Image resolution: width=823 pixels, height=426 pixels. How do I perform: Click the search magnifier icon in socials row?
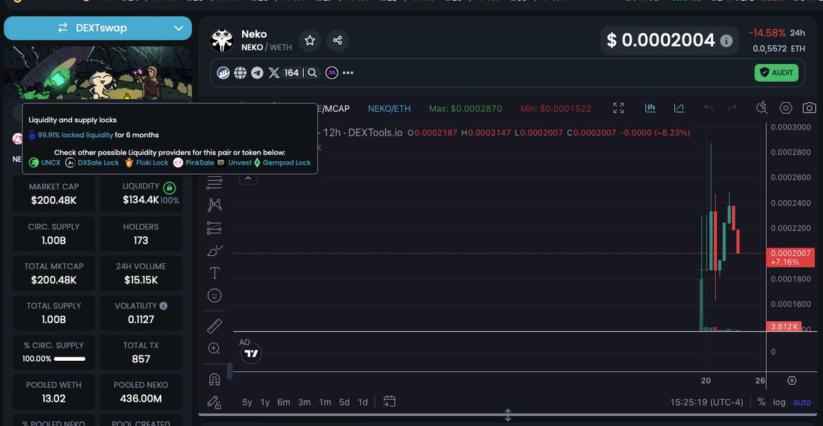312,73
